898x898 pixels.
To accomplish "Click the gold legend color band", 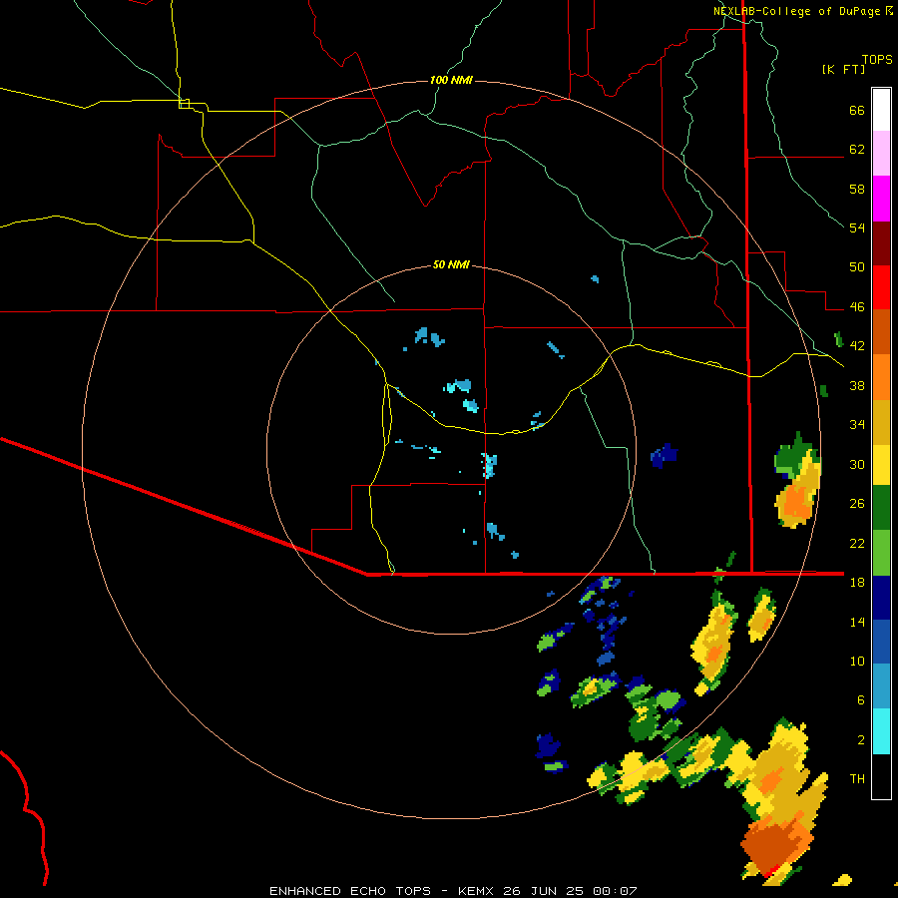I will tap(881, 422).
